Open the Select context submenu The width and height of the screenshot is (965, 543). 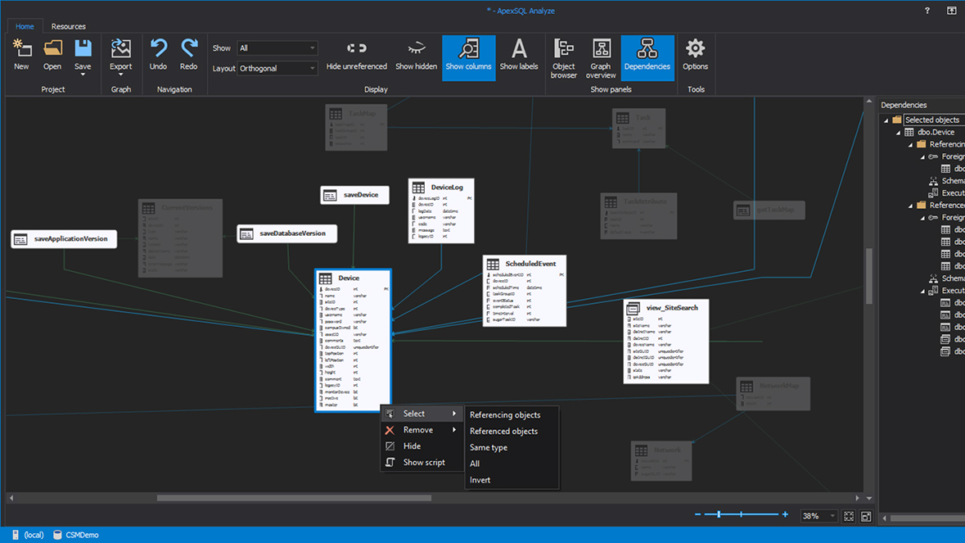[422, 414]
